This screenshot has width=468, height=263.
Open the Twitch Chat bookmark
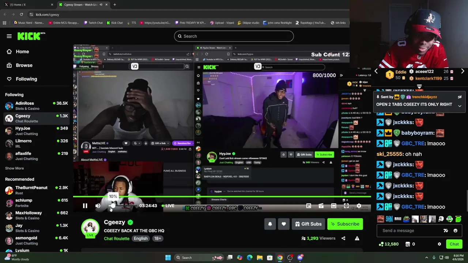pyautogui.click(x=93, y=23)
